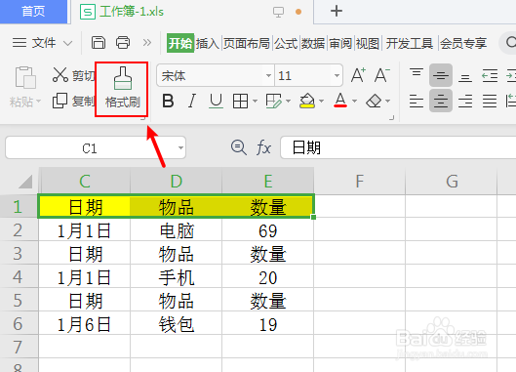Click cell containing 钱包

tap(176, 324)
